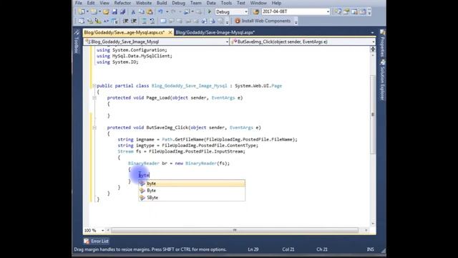Viewport: 458px width, 258px height.
Task: Close the Save...age-Mysql.aspx.cs tab
Action: [170, 32]
